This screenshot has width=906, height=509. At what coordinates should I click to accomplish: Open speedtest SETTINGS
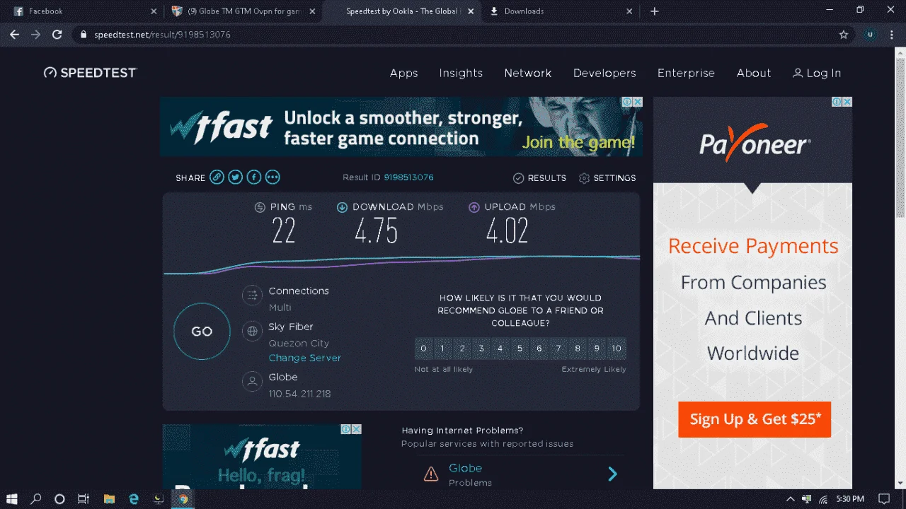[x=607, y=178]
